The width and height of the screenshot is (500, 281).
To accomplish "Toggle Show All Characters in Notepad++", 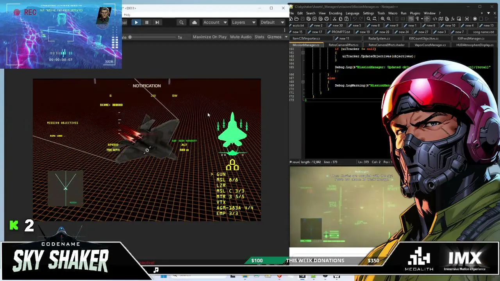I will pos(417,19).
